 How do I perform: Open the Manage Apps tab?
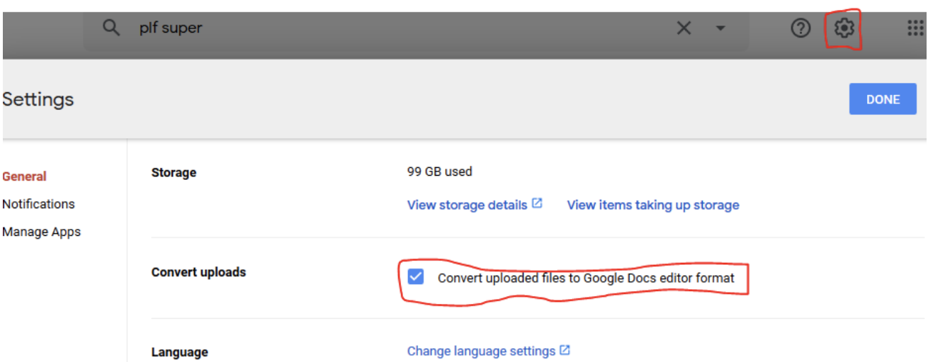(41, 232)
